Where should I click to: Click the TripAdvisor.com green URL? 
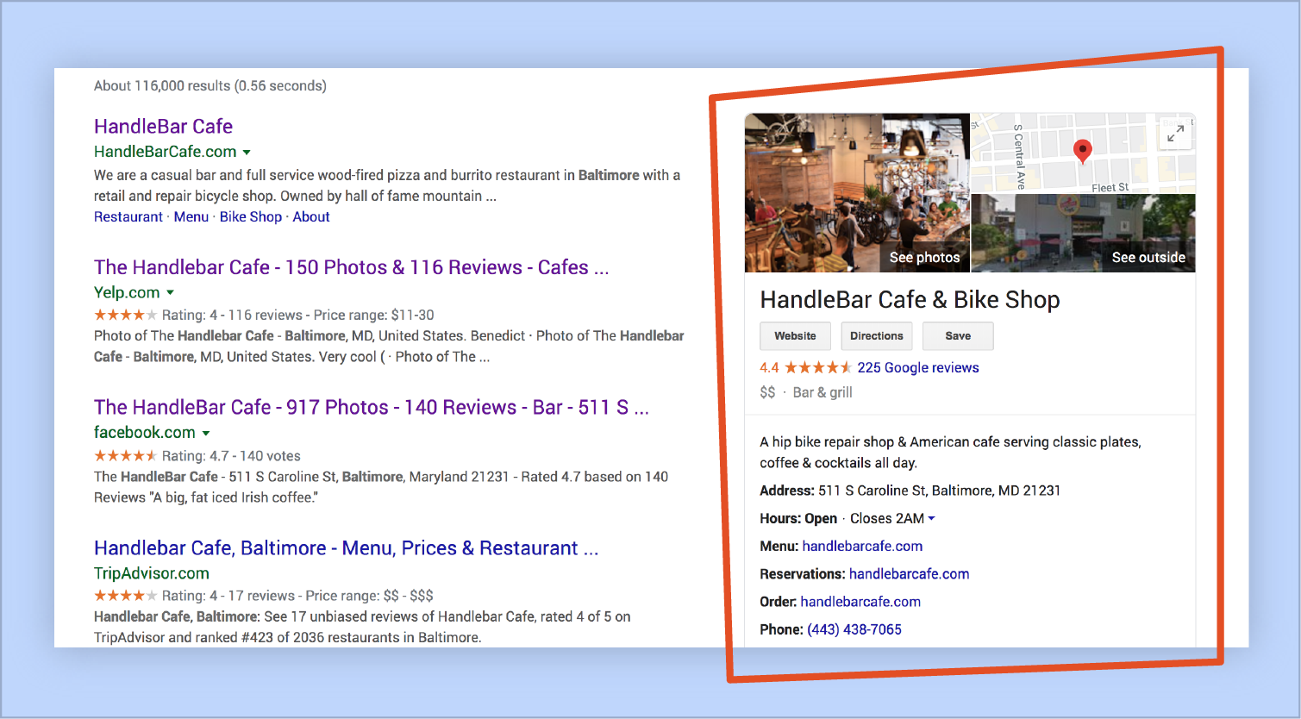[x=152, y=573]
